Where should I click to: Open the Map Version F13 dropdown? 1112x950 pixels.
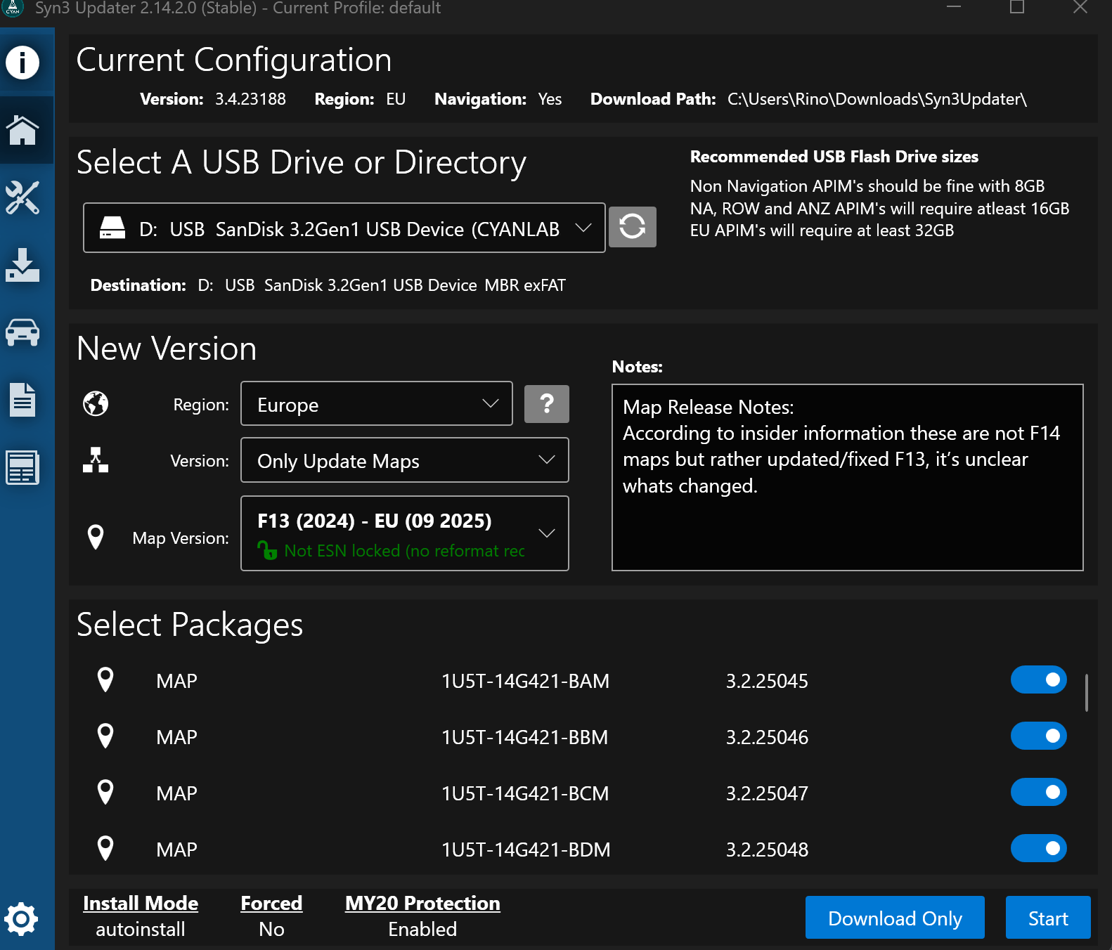pos(404,534)
